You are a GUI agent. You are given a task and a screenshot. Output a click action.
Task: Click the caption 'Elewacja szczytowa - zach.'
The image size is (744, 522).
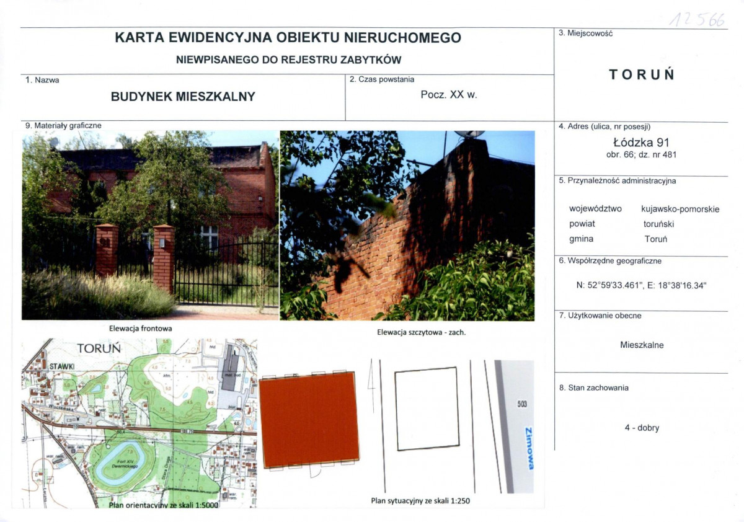pos(421,332)
